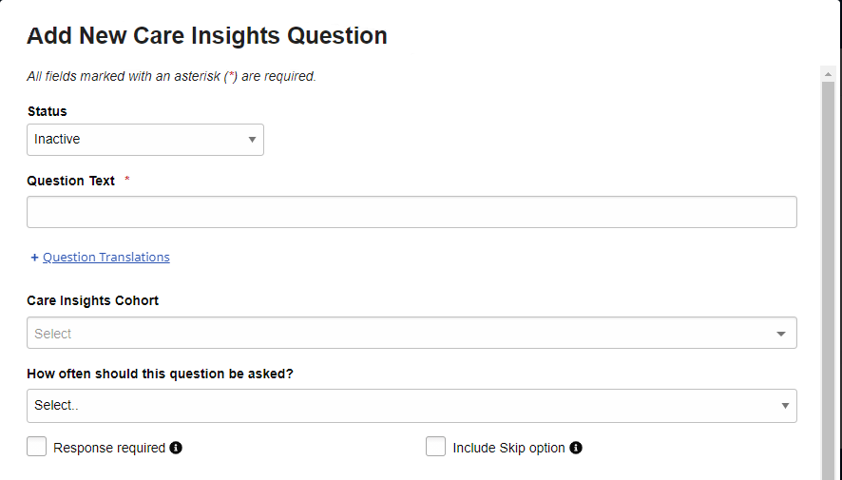Viewport: 842px width, 480px height.
Task: Click the scrollbar up arrow
Action: (828, 73)
